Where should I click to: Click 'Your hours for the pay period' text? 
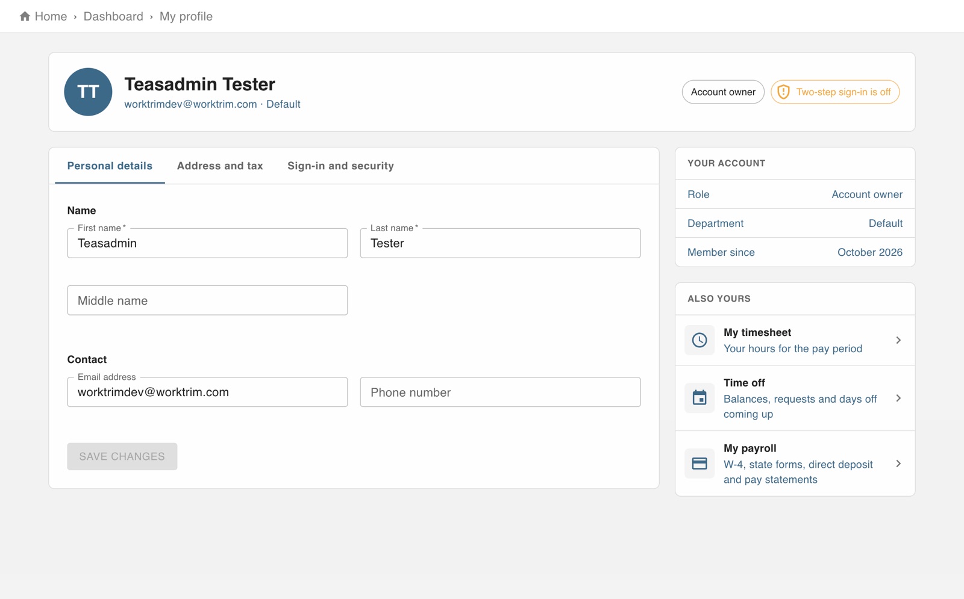tap(793, 349)
